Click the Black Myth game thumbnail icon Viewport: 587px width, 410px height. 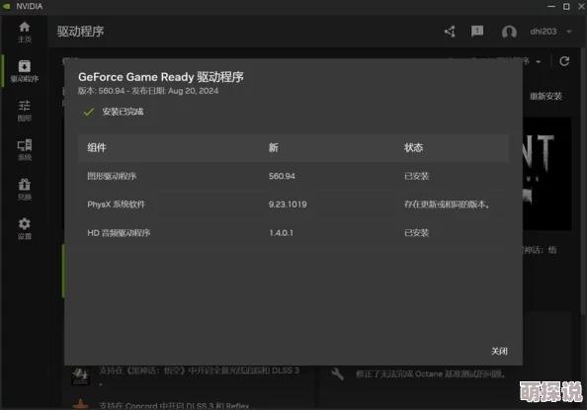[x=80, y=376]
